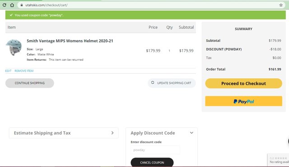Viewport: 289px width, 167px height.
Task: Remove the helmet from the cart
Action: (24, 71)
